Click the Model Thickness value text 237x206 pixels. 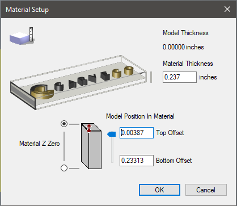tap(183, 47)
